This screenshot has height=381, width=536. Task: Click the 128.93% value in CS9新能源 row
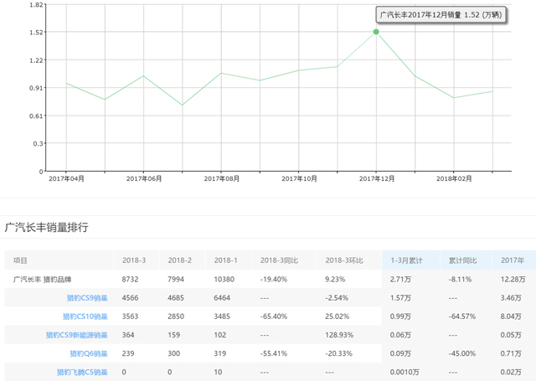[339, 335]
